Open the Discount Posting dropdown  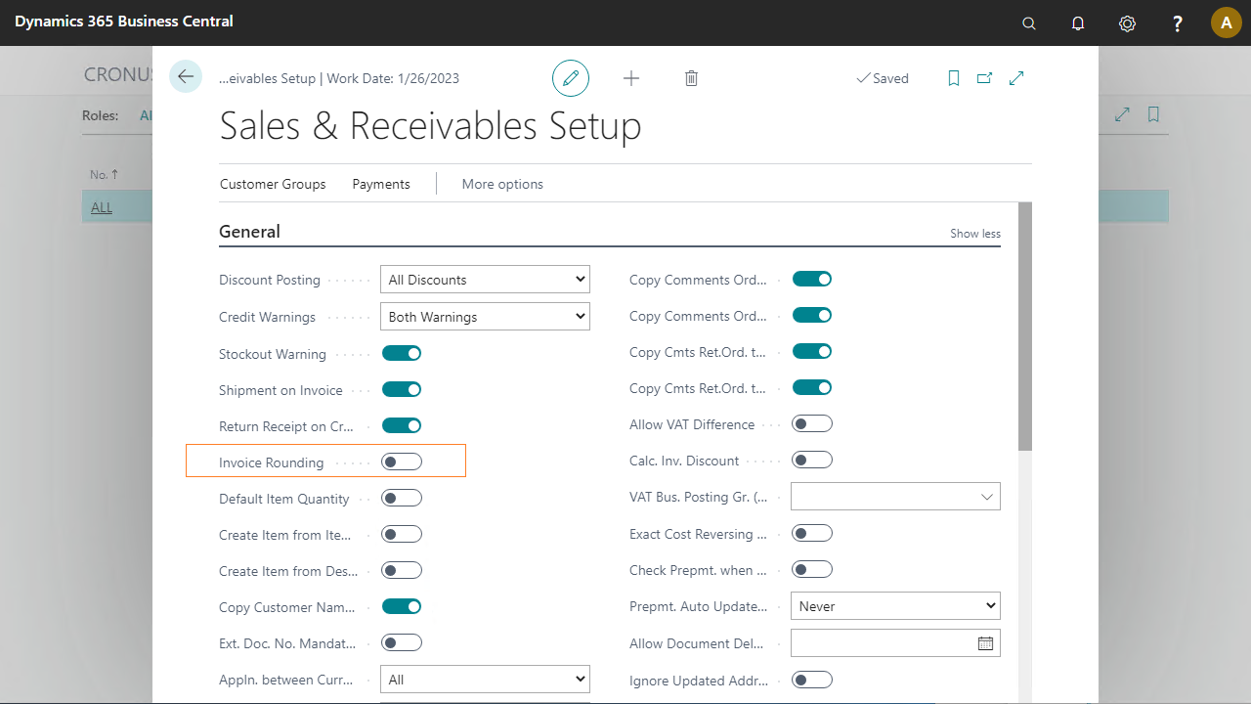(485, 280)
